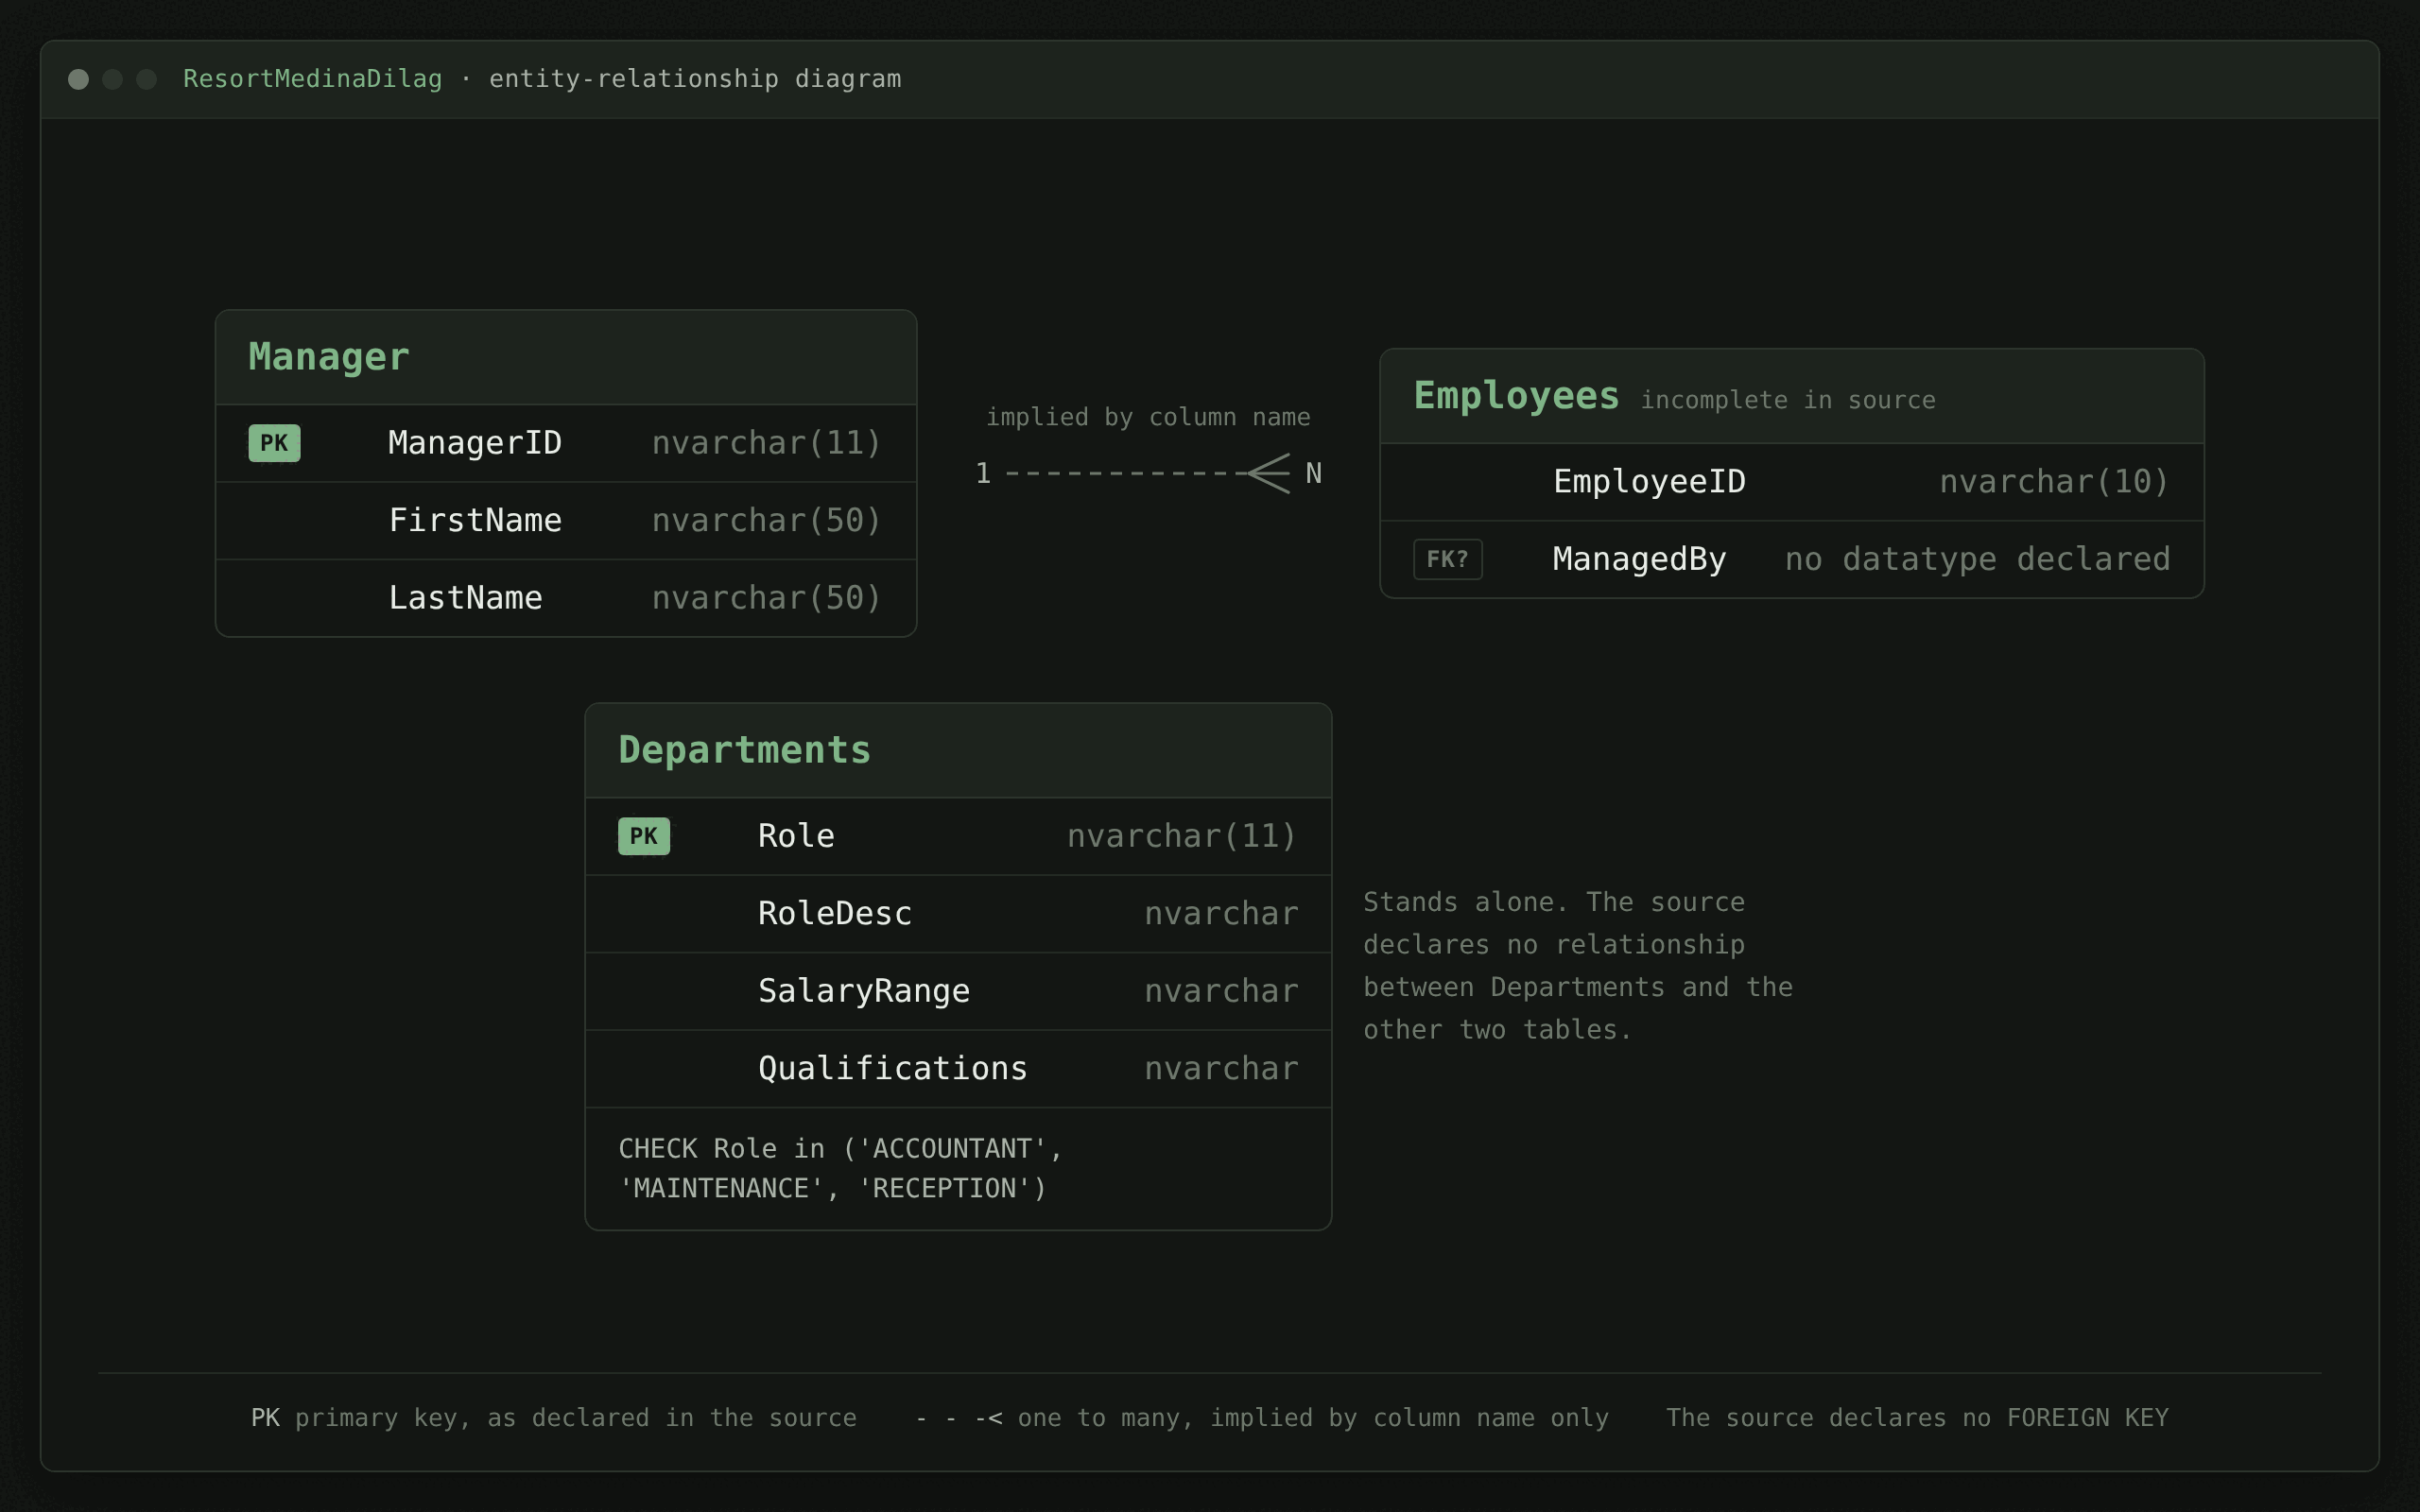Click 'incomplete in source' note

pos(1787,400)
